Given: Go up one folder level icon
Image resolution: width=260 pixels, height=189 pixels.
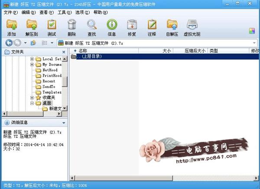Looking at the screenshot, I should click(33, 43).
